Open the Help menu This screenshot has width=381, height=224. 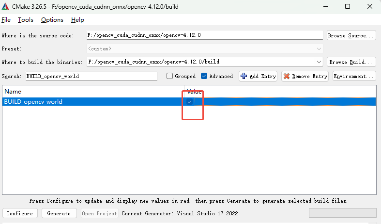77,20
